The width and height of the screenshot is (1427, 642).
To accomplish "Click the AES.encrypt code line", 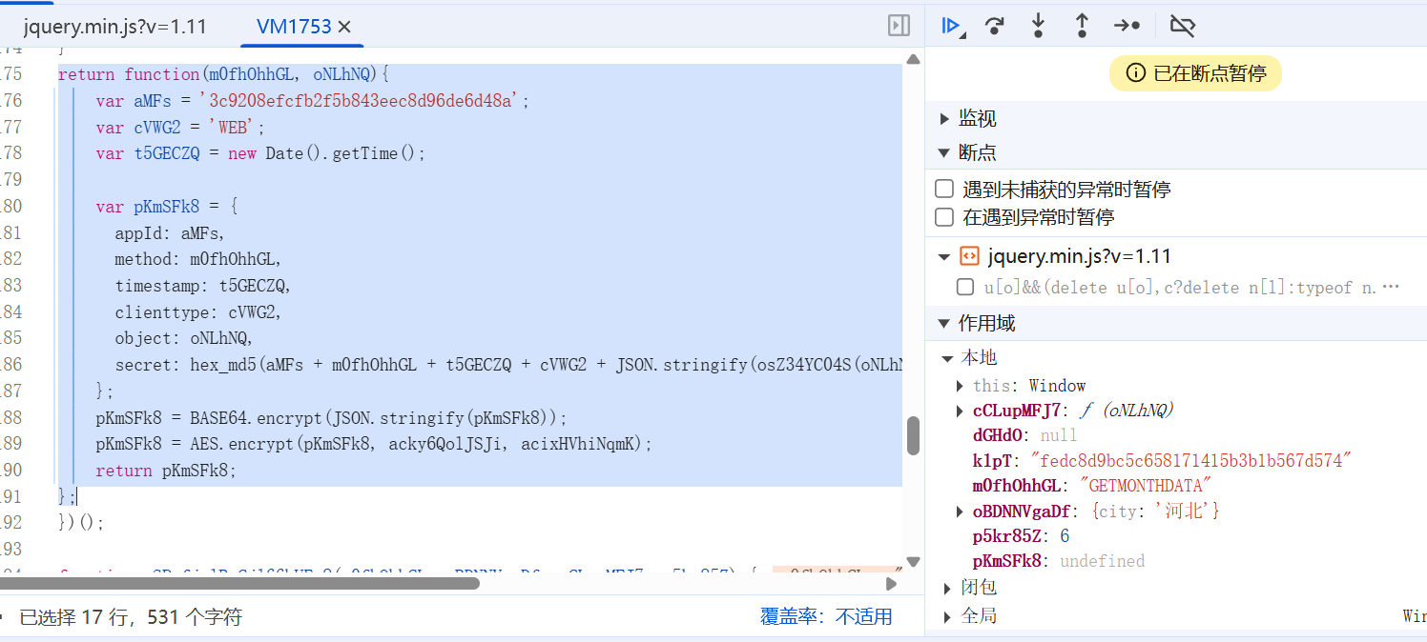I will coord(374,444).
